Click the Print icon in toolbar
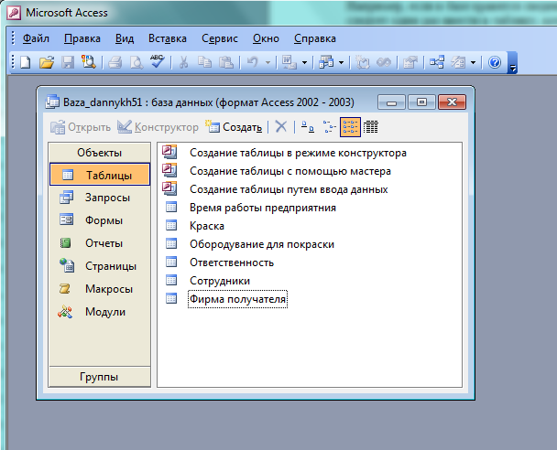557x450 pixels. pyautogui.click(x=115, y=62)
